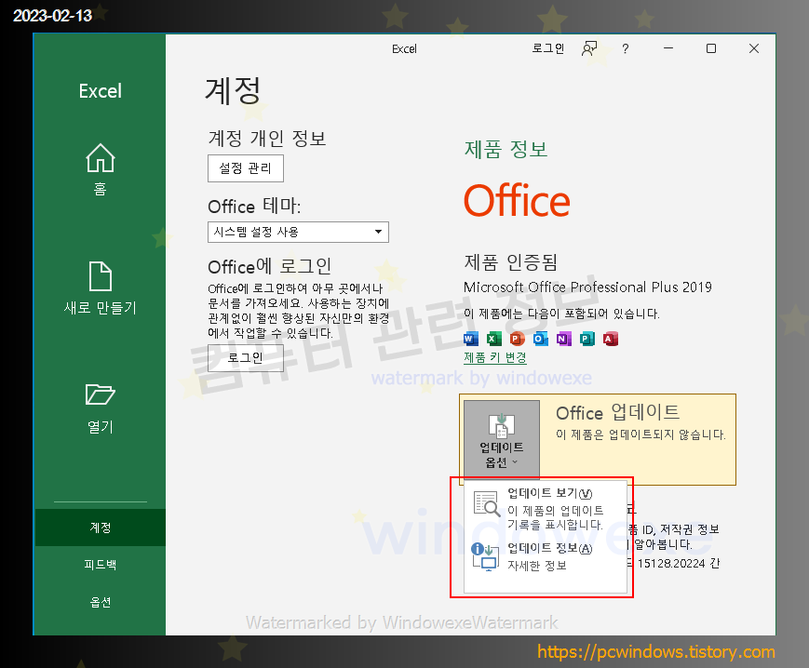The image size is (809, 668).
Task: Select the Account (계정) tab in sidebar
Action: pos(101,528)
